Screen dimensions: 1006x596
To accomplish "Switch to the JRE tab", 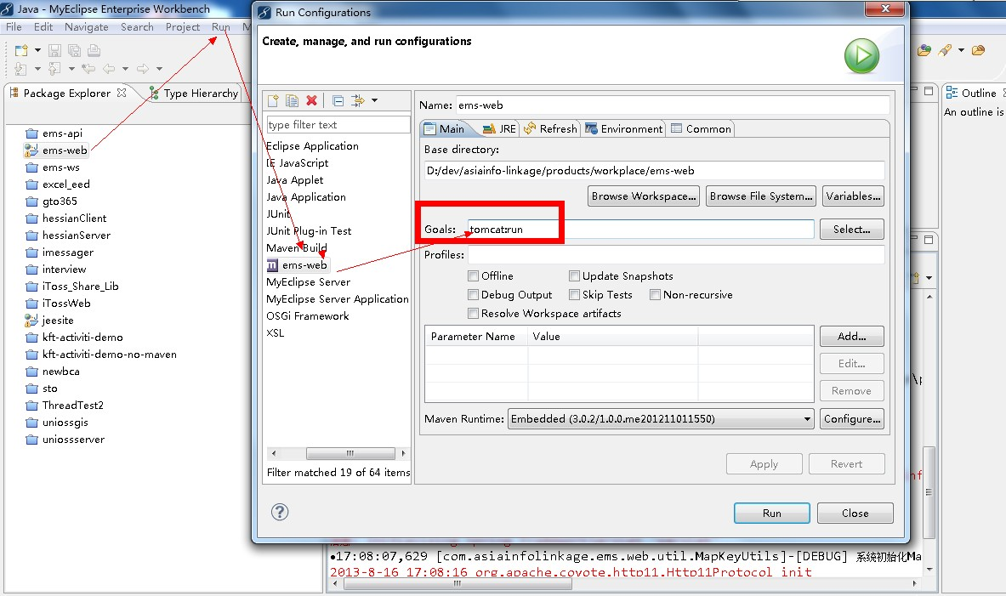I will [499, 128].
